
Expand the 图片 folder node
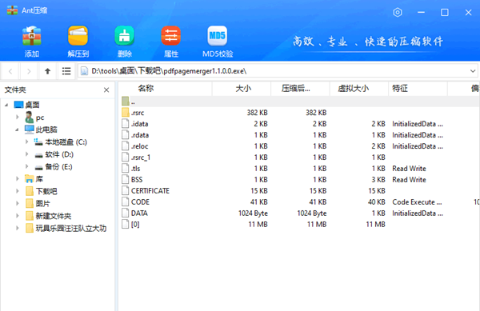[18, 203]
